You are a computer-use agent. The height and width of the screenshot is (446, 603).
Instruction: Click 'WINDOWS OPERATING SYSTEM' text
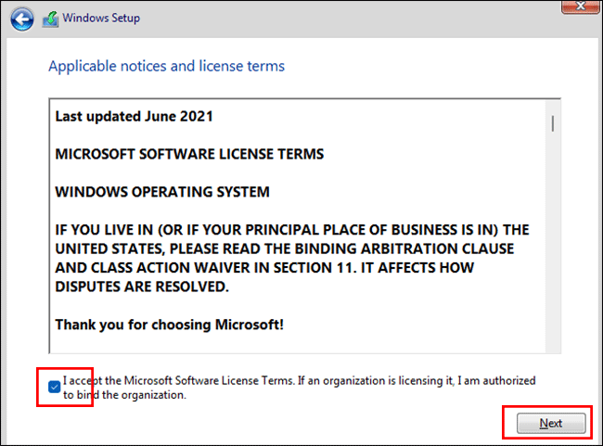click(162, 192)
